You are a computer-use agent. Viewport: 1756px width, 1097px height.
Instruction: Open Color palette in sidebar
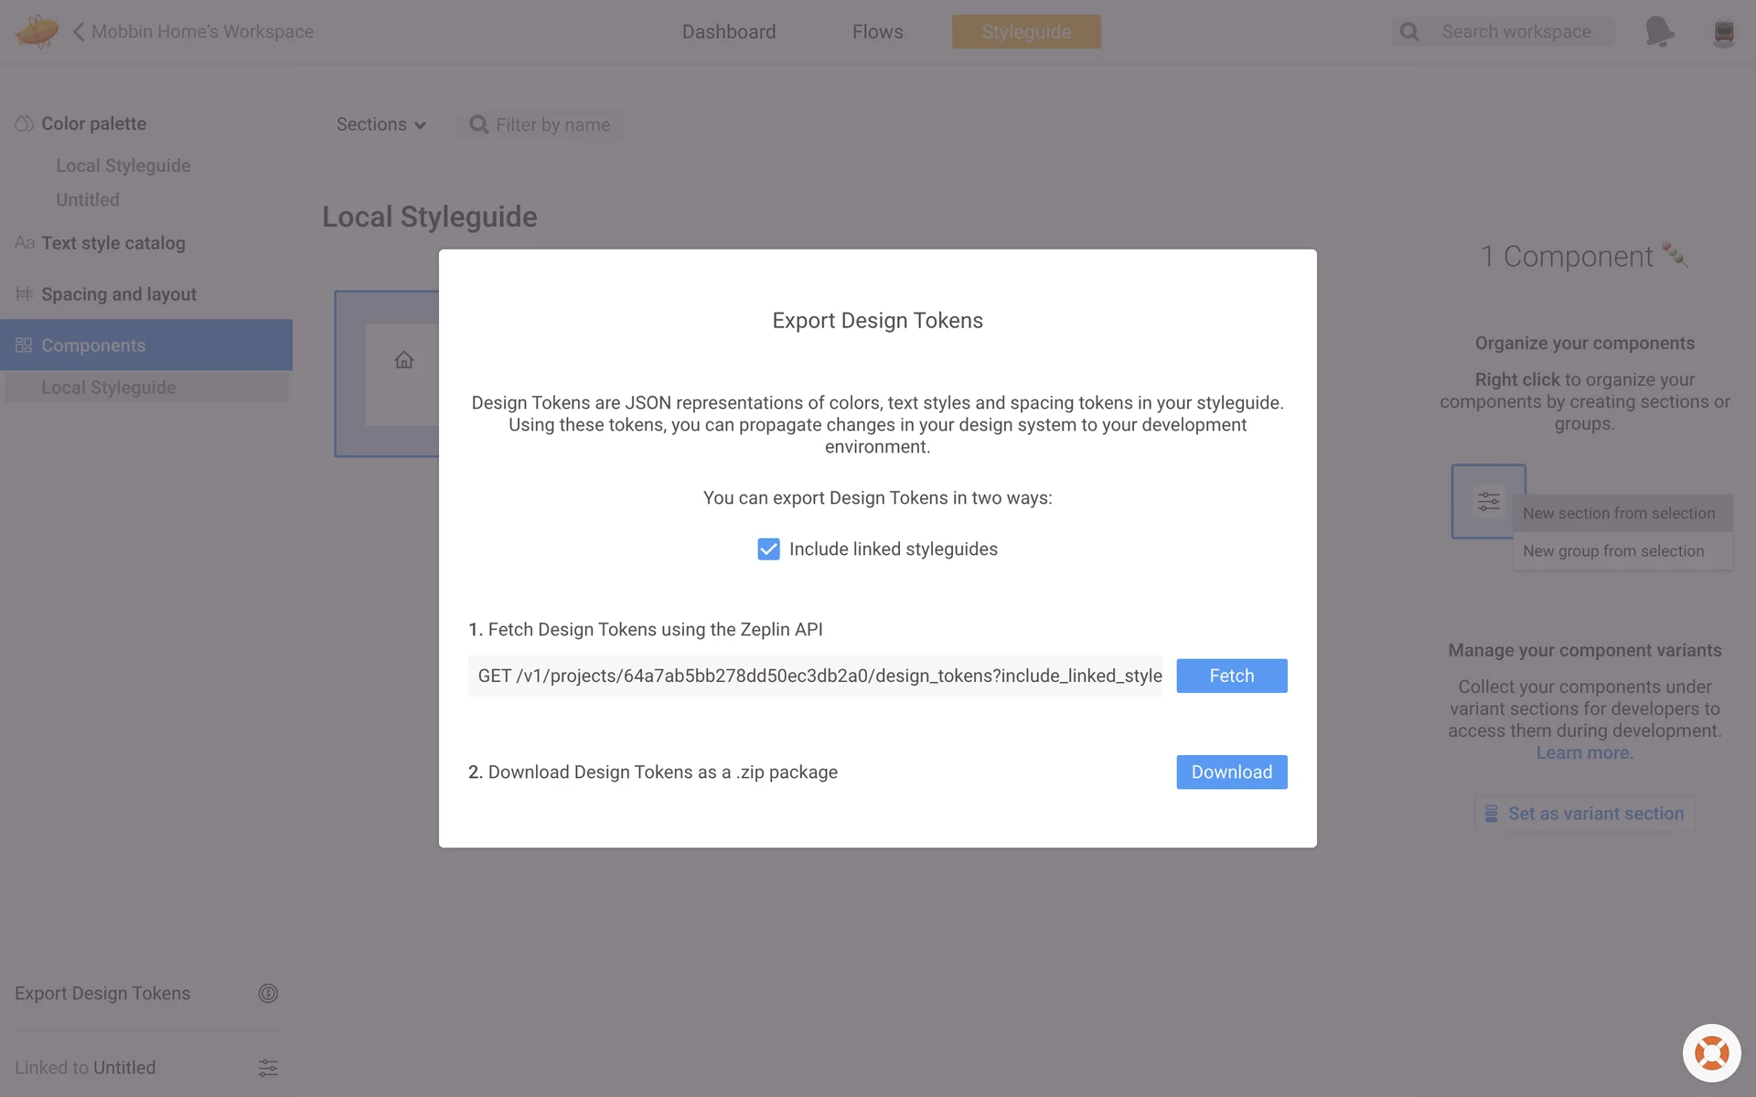tap(93, 123)
